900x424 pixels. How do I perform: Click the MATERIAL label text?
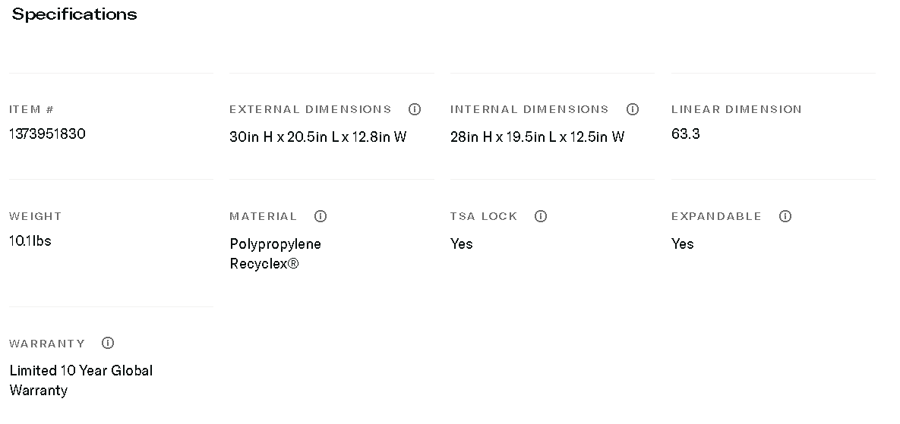[263, 216]
